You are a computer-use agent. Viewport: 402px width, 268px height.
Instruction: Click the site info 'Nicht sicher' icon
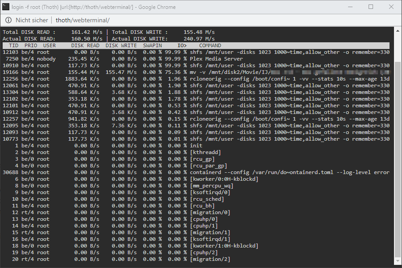point(8,20)
